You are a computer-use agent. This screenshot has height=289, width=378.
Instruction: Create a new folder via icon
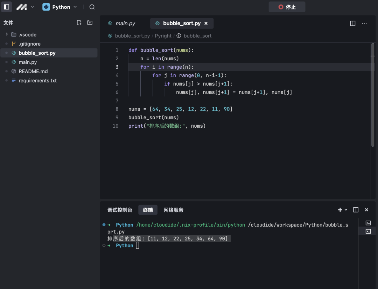click(90, 23)
